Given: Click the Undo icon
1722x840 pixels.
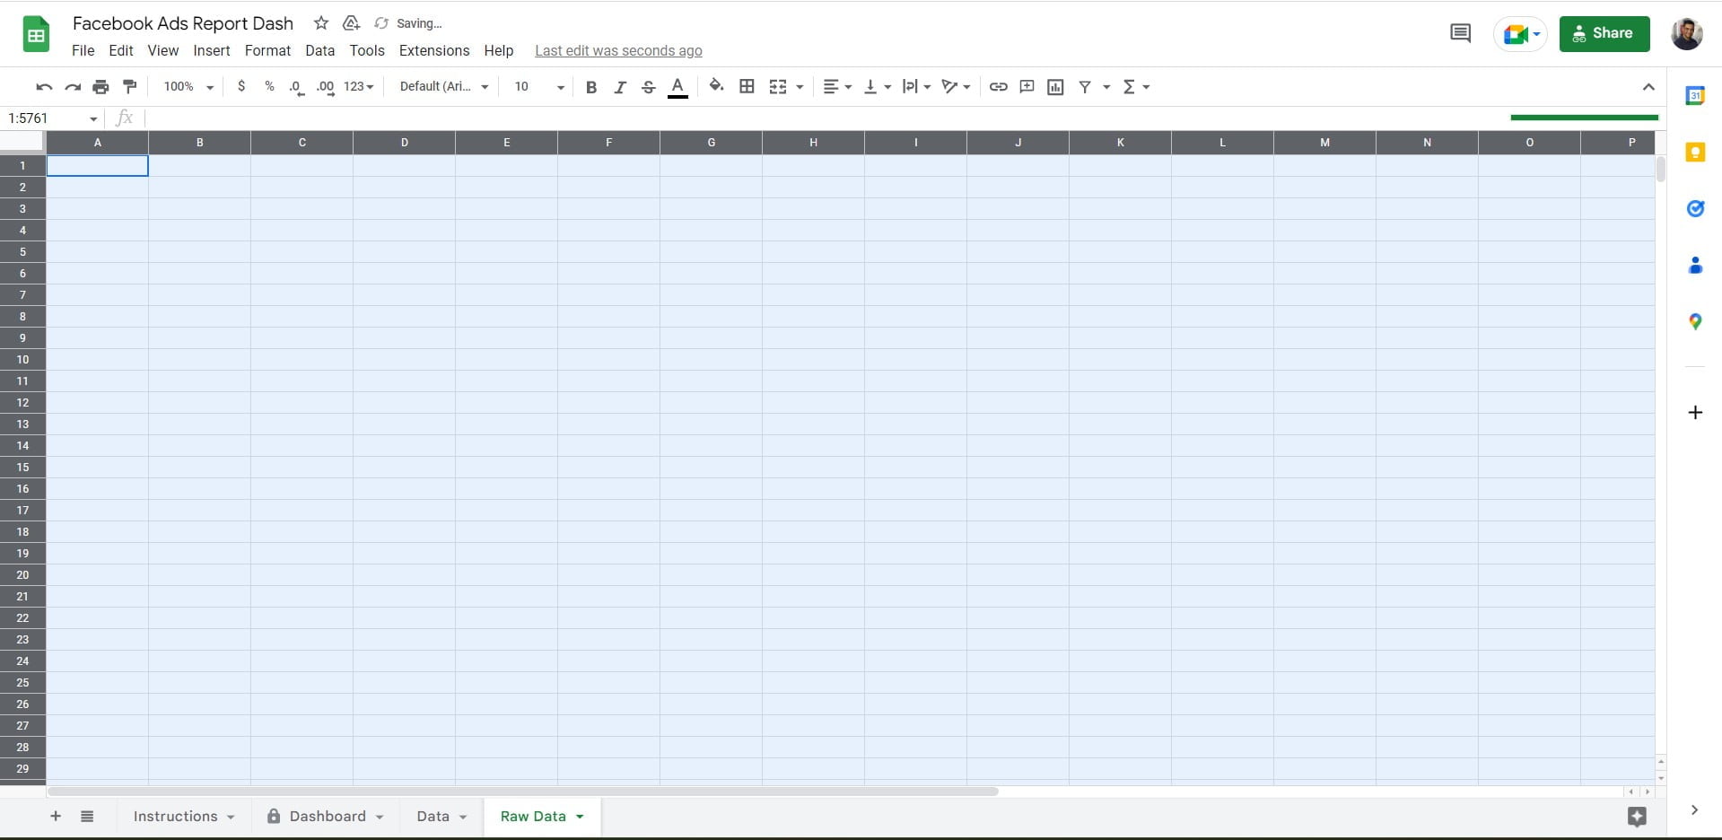Looking at the screenshot, I should coord(44,87).
